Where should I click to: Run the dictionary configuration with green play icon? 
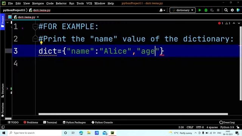click(200, 10)
